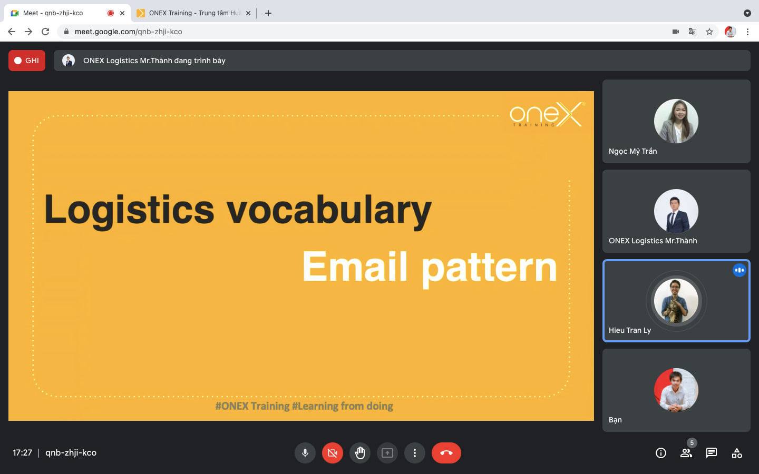Click the Google Translate icon in the address bar
The image size is (759, 474).
point(693,32)
